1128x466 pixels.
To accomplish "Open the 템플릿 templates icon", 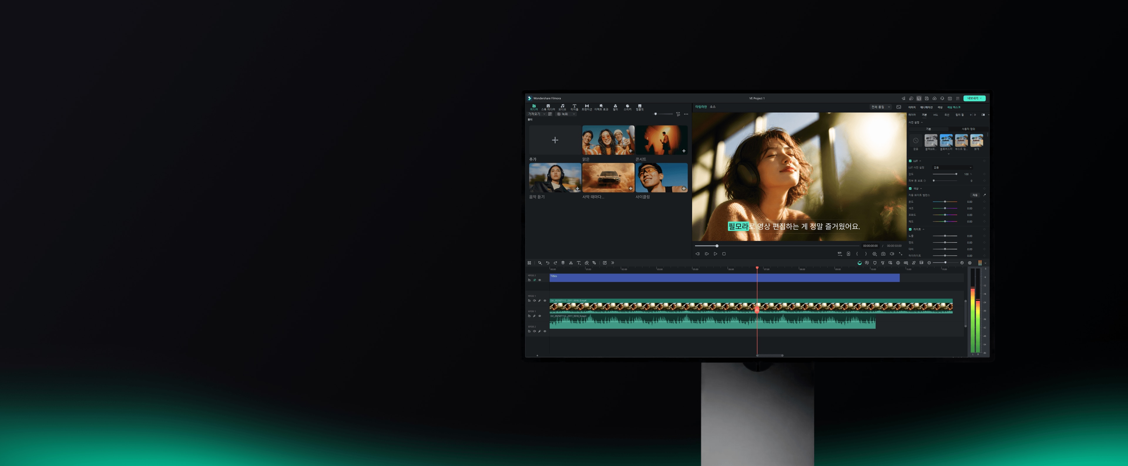I will [x=640, y=107].
